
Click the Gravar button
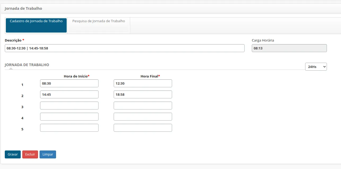pos(13,154)
